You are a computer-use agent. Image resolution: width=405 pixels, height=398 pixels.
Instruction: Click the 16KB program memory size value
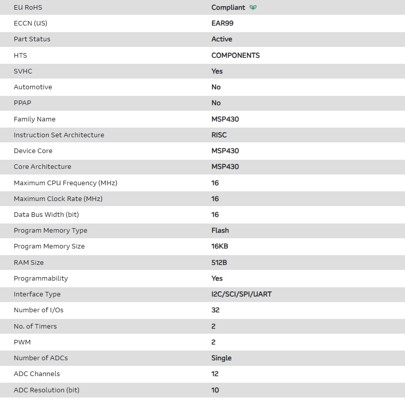(x=220, y=246)
